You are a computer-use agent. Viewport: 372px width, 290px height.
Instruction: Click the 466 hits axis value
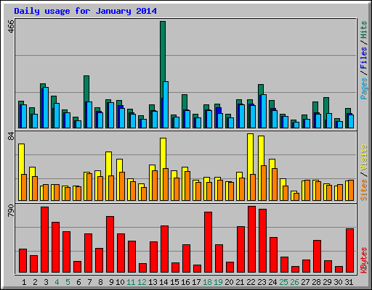(x=11, y=26)
